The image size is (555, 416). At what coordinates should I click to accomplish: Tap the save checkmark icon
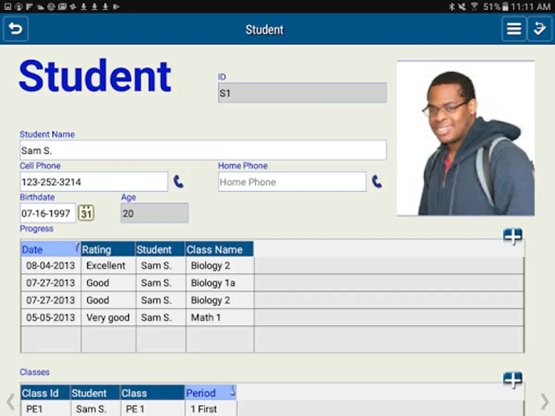pos(539,29)
